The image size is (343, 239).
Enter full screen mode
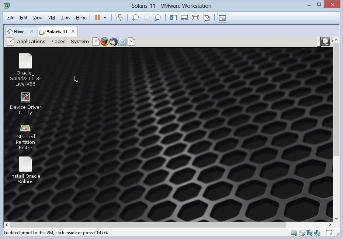[x=195, y=18]
